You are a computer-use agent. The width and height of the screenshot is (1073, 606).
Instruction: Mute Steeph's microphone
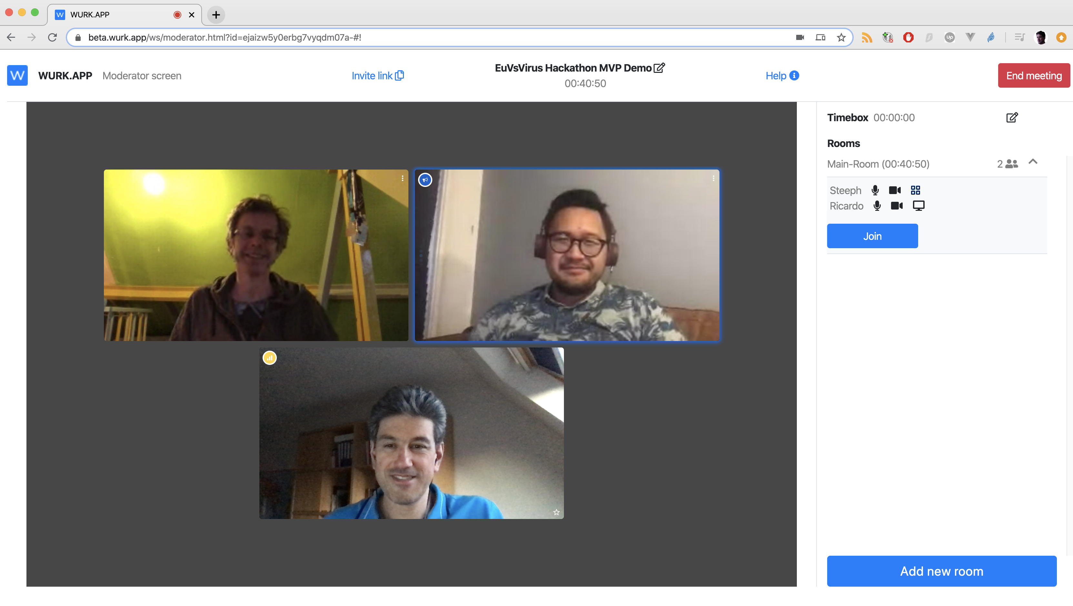(x=875, y=190)
